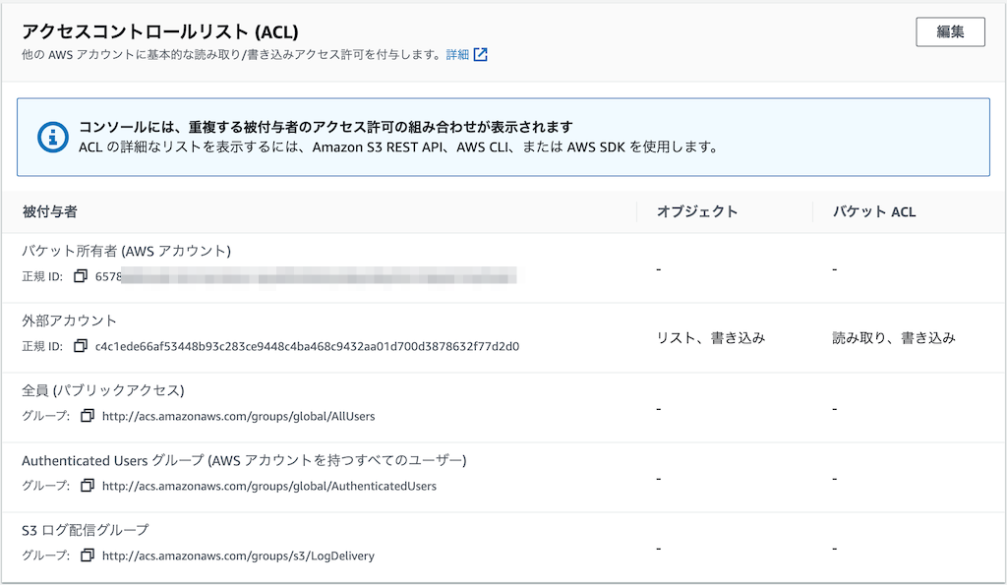Click the global/AuthenticatedUsers group URL text
Image resolution: width=1007 pixels, height=585 pixels.
(x=268, y=486)
